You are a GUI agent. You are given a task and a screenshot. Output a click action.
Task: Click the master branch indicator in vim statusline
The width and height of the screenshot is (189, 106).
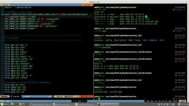(x=16, y=97)
